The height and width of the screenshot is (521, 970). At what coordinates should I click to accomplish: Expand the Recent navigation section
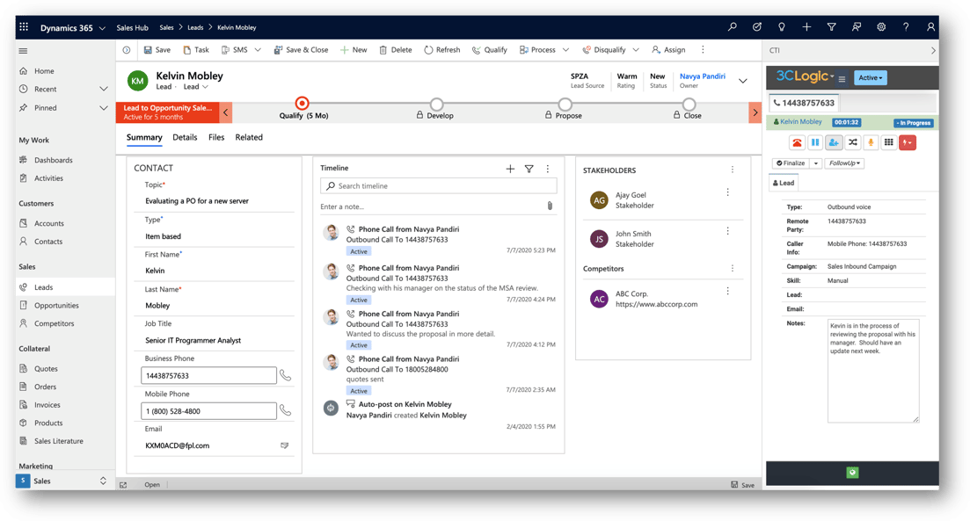pos(103,89)
